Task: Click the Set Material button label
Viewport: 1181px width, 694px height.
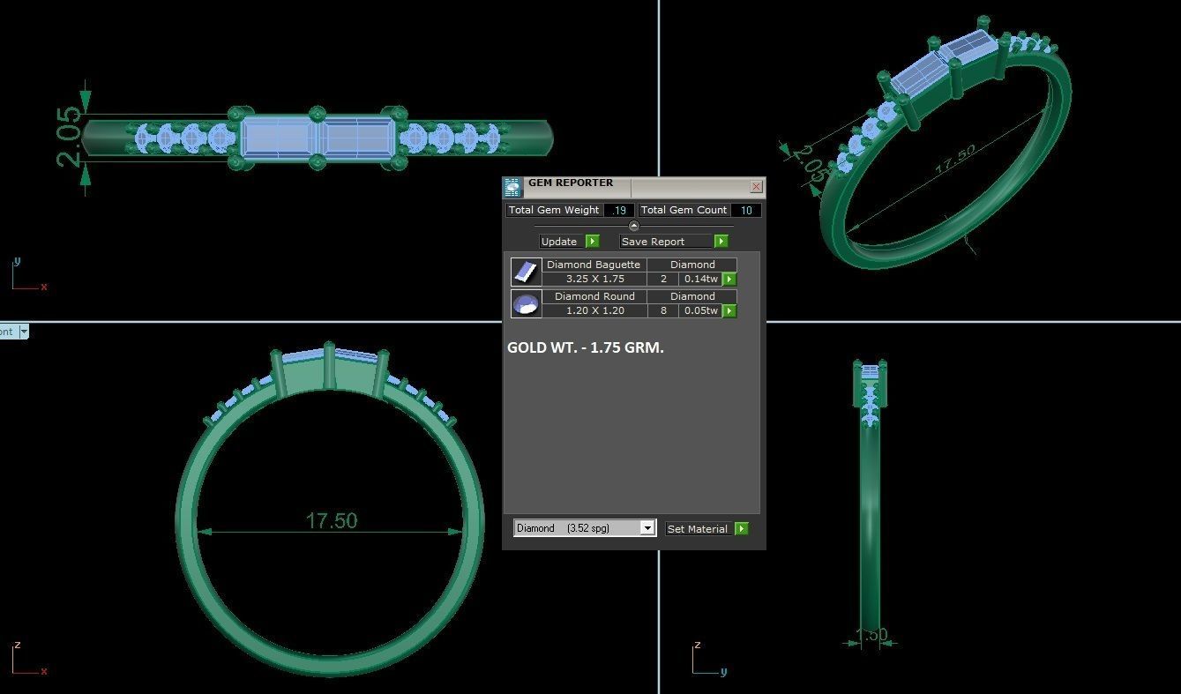Action: pos(698,529)
